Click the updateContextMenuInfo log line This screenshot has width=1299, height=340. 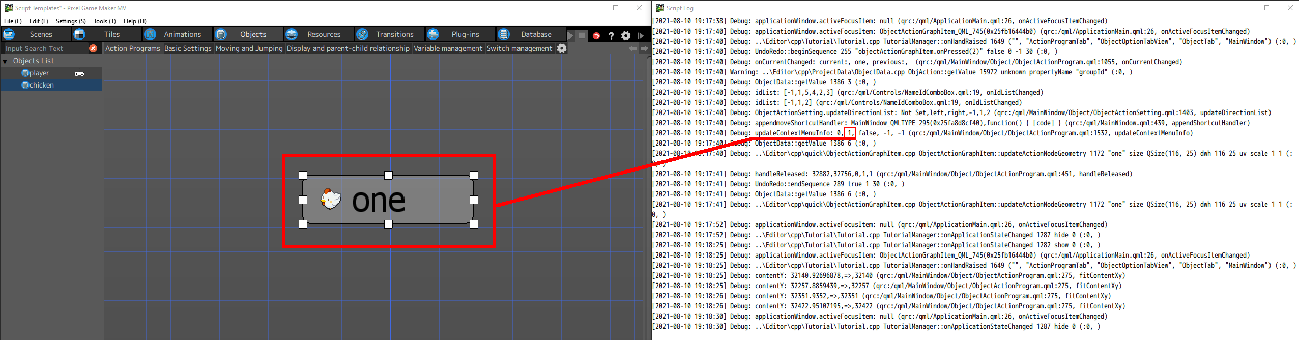[922, 133]
